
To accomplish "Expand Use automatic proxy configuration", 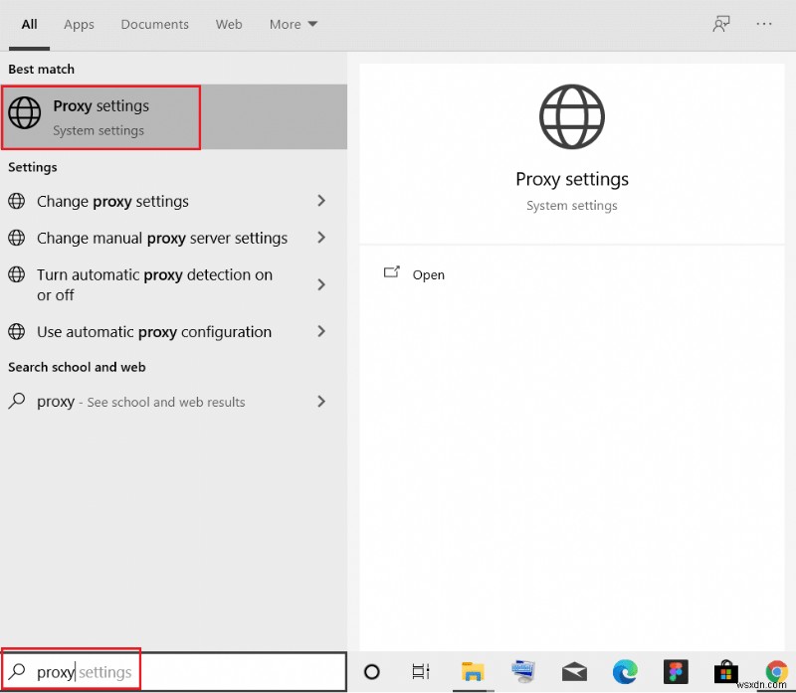I will [321, 331].
